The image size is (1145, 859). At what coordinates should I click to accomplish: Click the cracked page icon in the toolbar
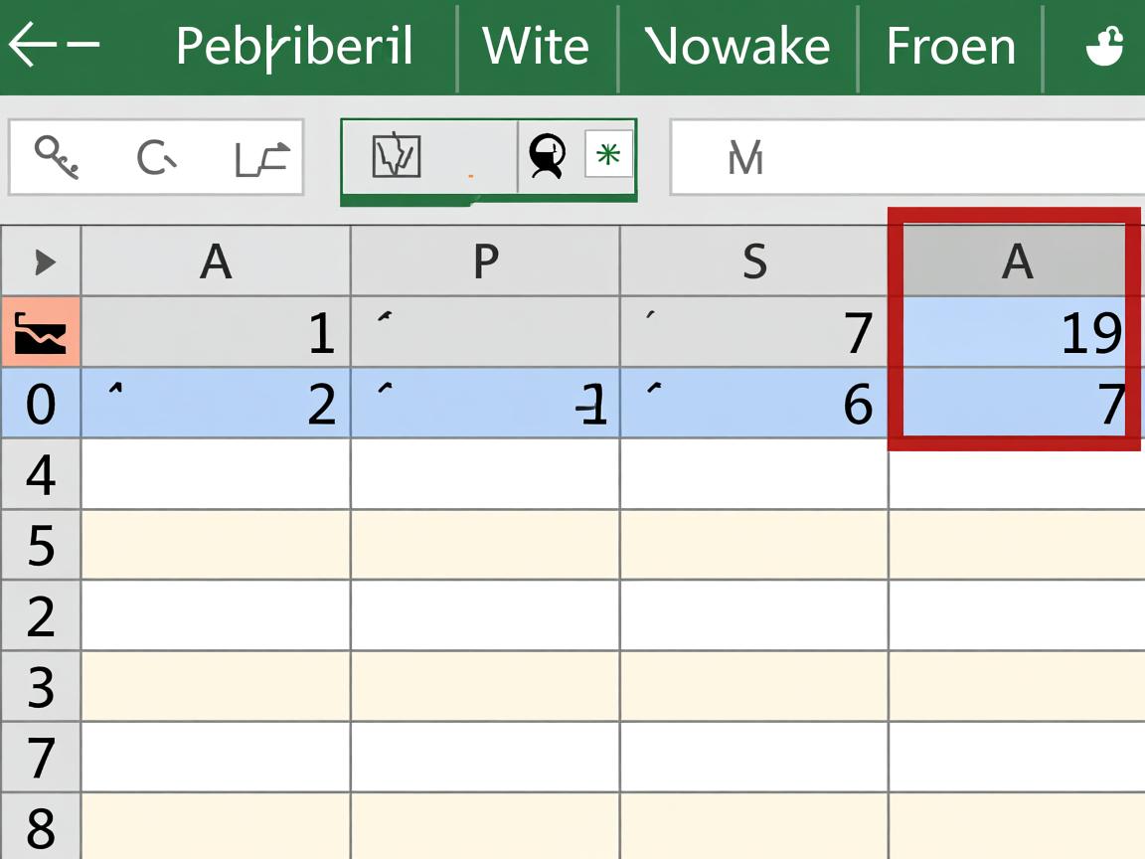397,157
